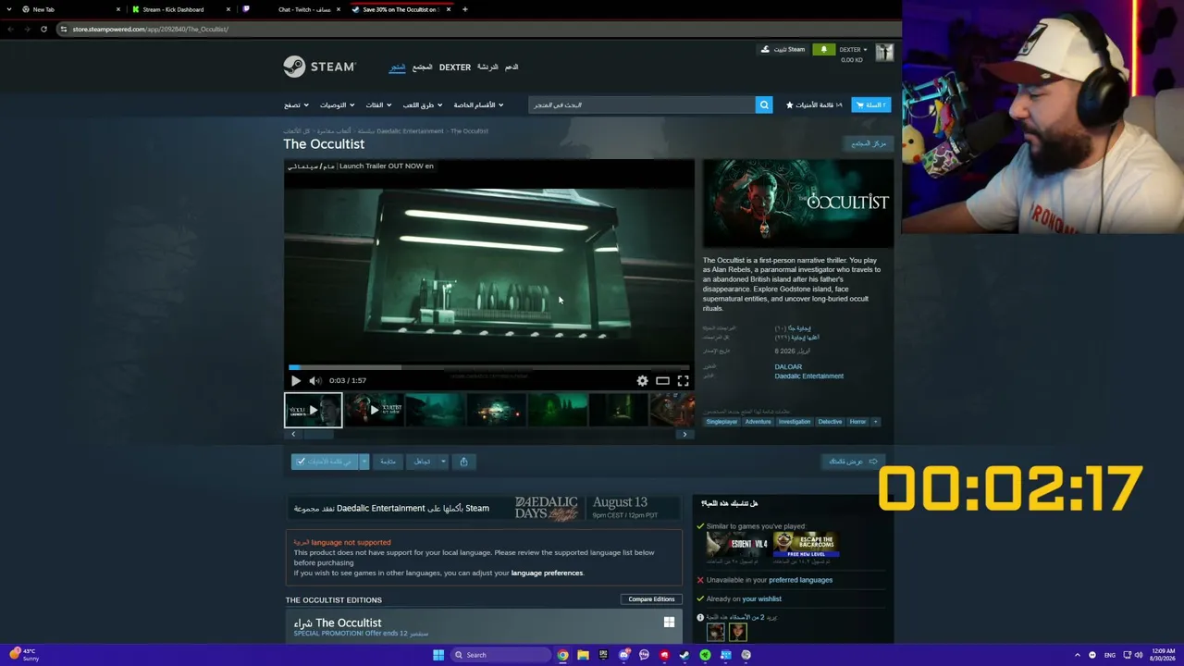Screen dimensions: 1184x666
Task: Click the View Your Queue button
Action: (853, 462)
